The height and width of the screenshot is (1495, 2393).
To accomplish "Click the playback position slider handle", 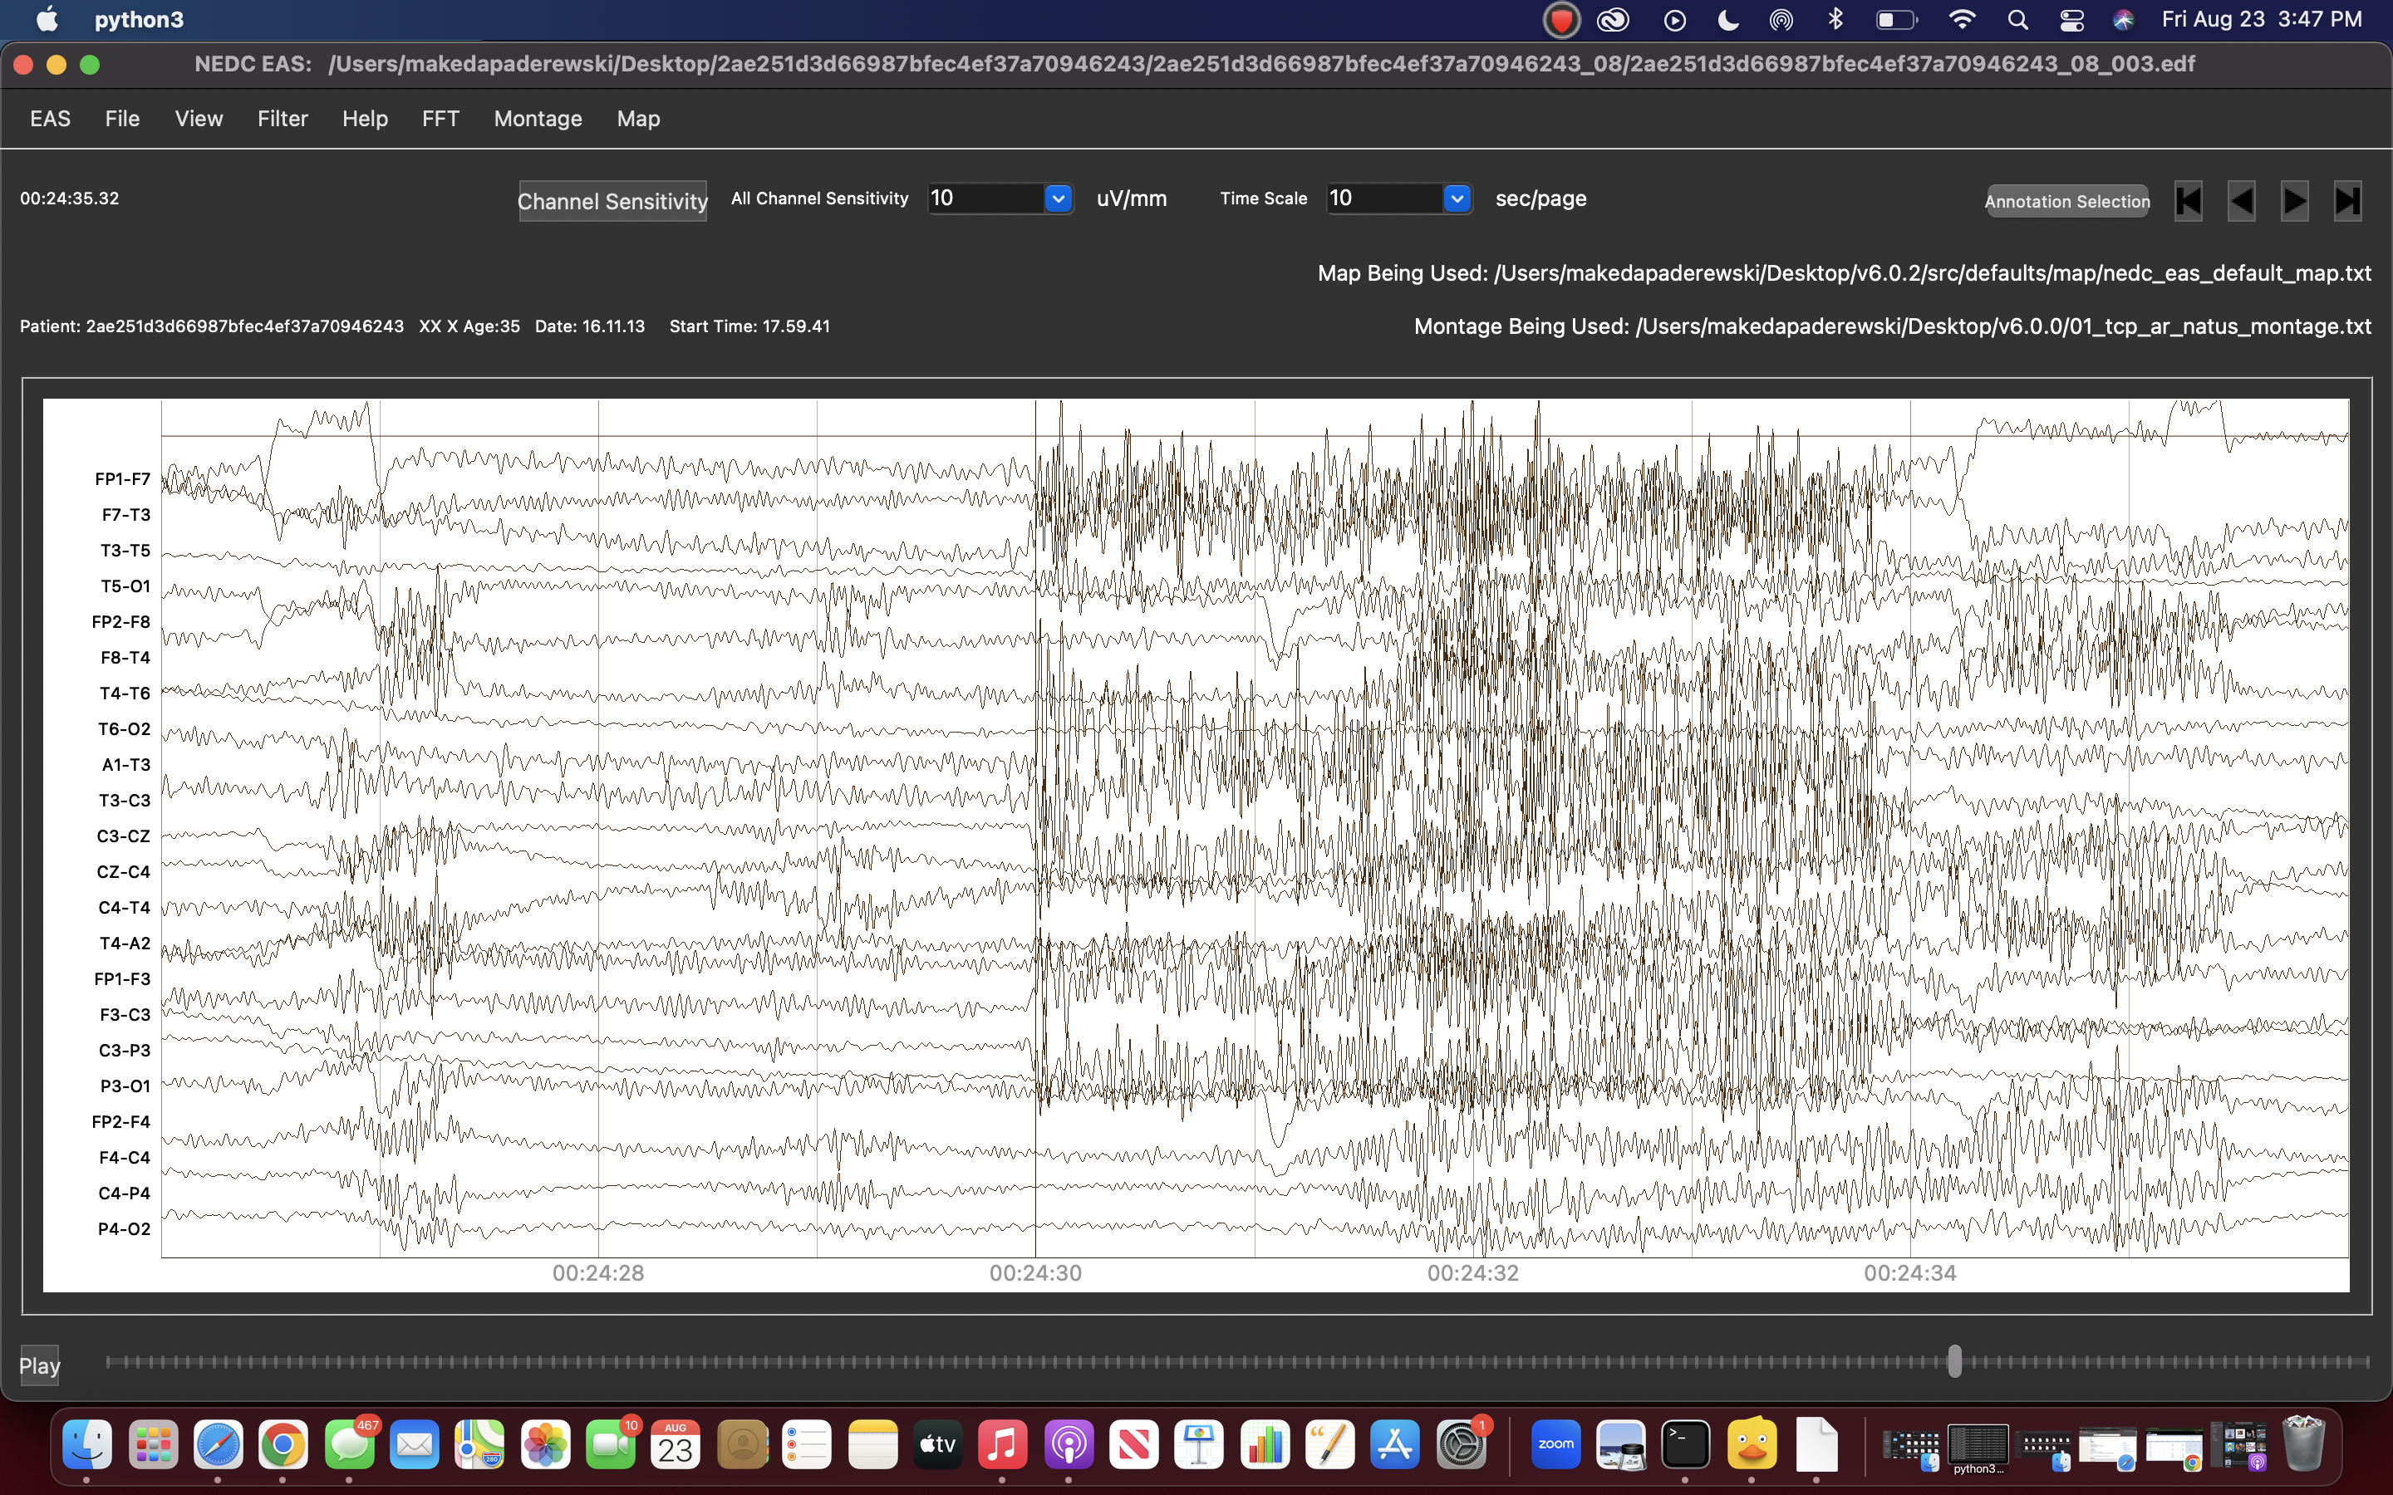I will 1954,1361.
